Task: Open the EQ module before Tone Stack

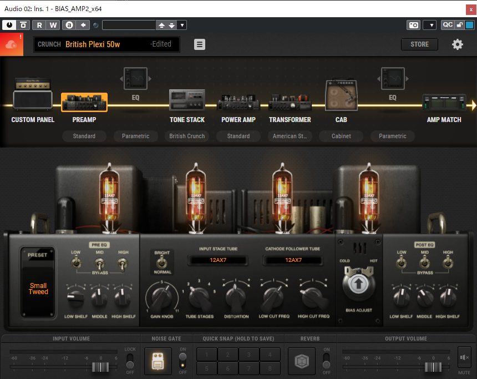Action: click(x=136, y=79)
